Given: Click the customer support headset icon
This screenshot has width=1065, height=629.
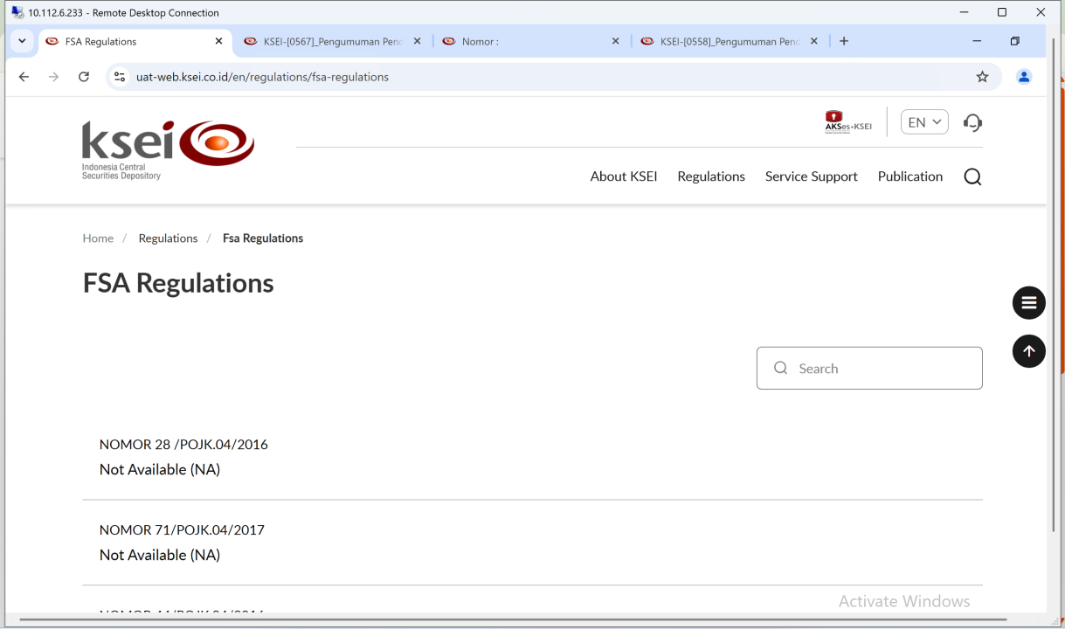Looking at the screenshot, I should pyautogui.click(x=972, y=122).
